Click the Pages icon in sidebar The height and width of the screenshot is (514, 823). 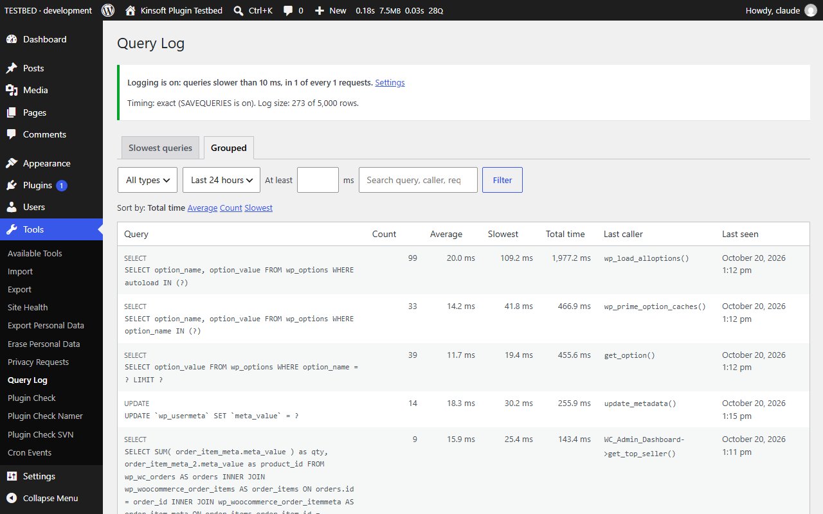(x=12, y=112)
